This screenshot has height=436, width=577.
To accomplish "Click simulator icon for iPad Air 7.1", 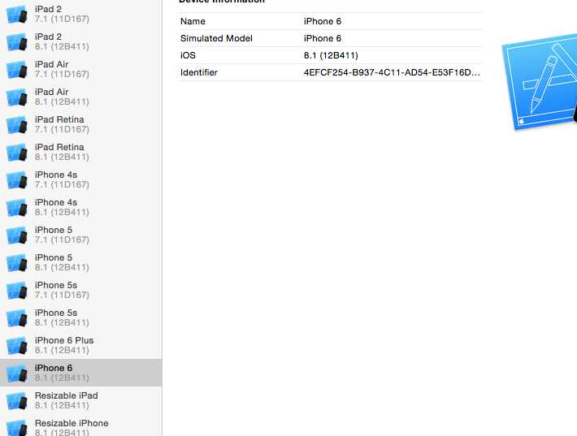I will coord(17,70).
